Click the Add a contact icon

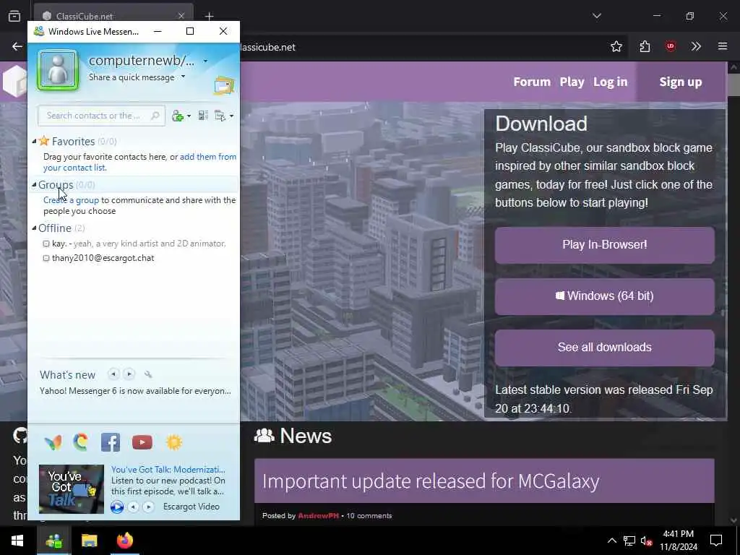[178, 116]
